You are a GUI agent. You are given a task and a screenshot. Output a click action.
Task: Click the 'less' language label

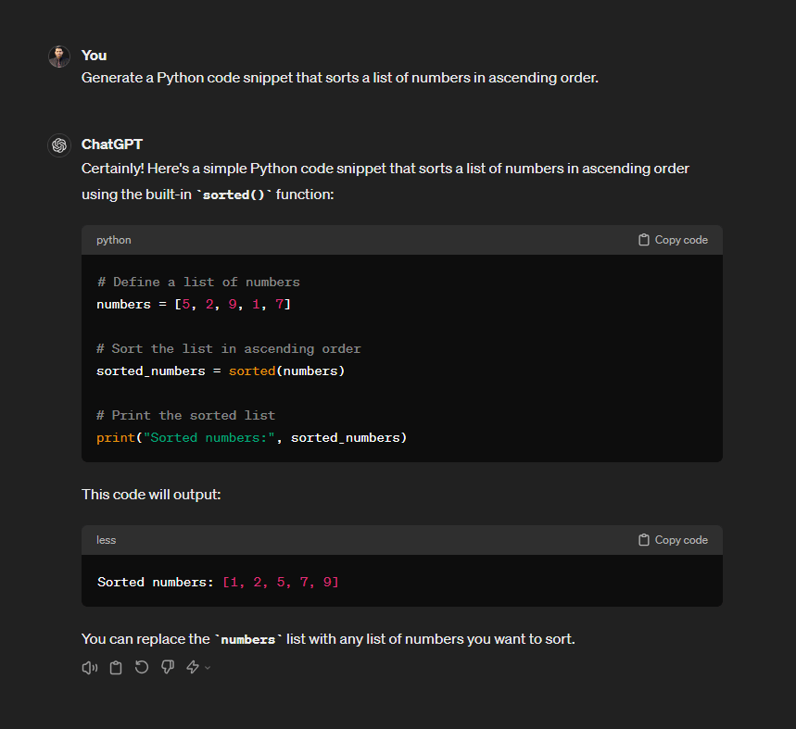point(106,540)
